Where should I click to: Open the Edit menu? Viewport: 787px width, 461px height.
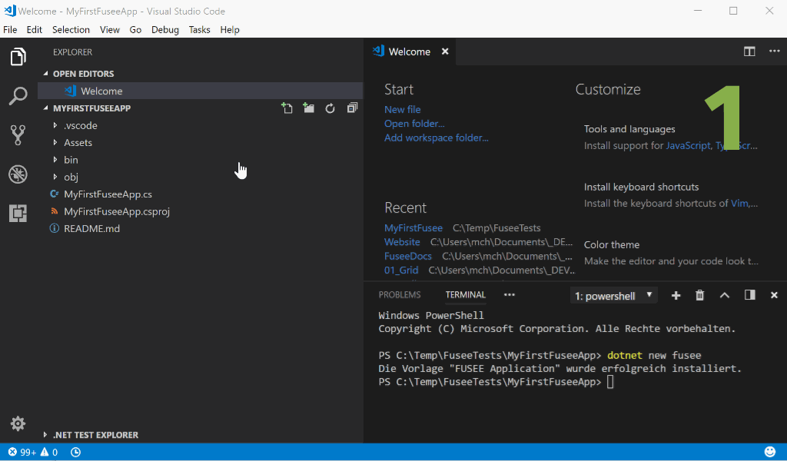coord(34,30)
